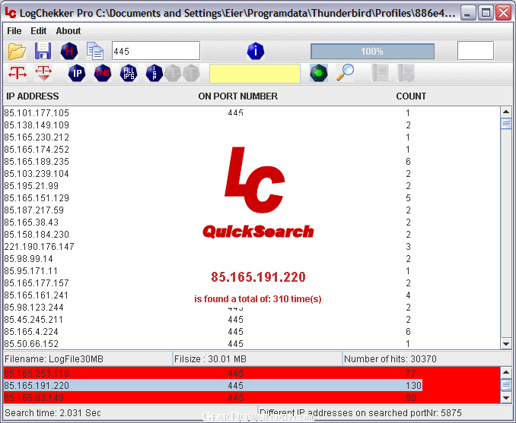Open the File menu
The height and width of the screenshot is (423, 516).
[14, 31]
